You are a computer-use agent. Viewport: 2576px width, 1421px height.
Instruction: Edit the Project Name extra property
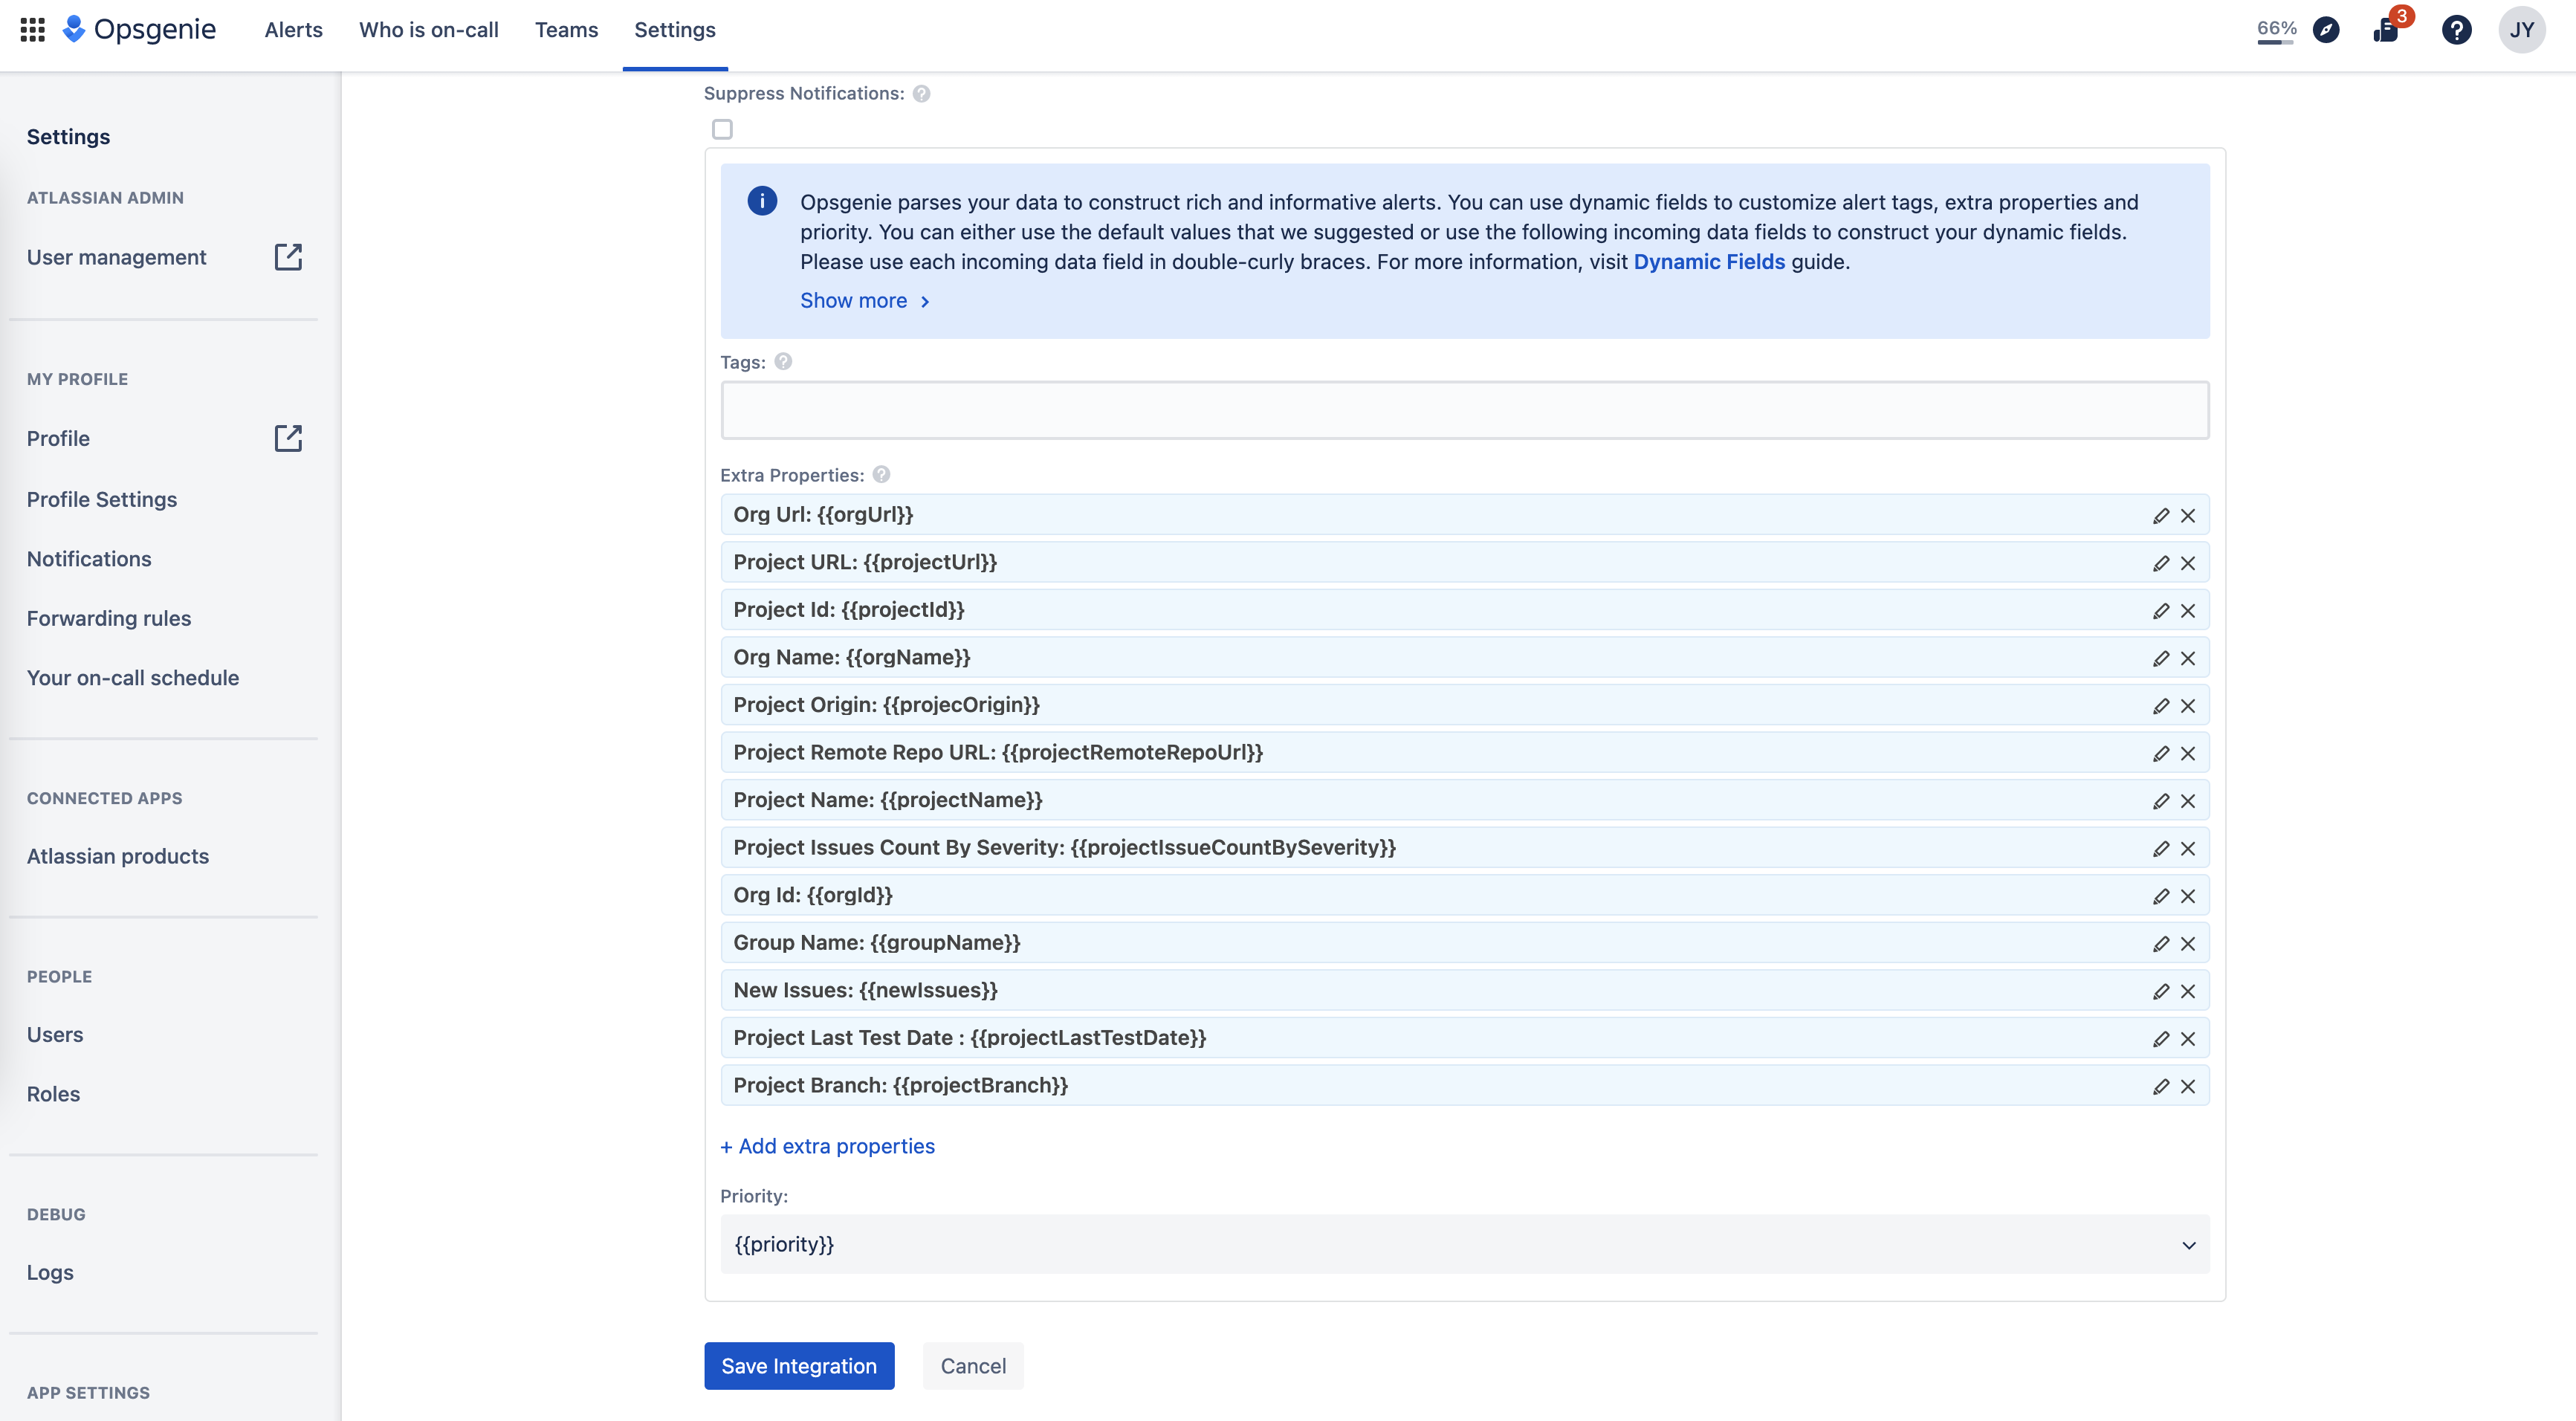coord(2161,801)
